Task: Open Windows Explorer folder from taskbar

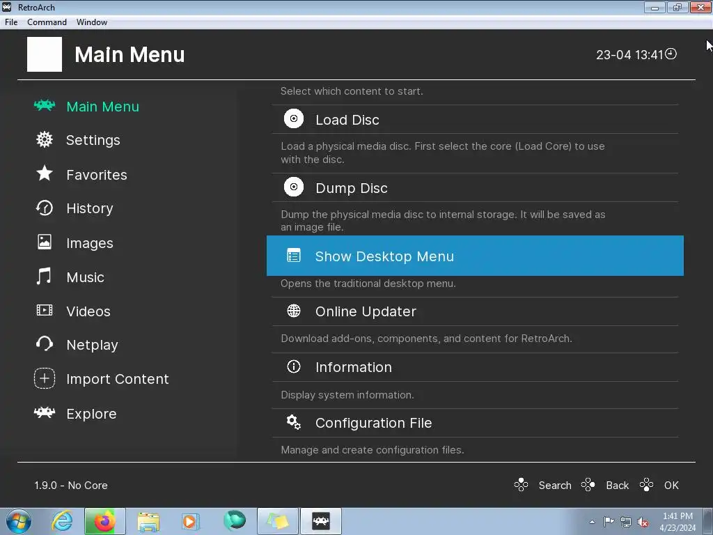Action: 148,521
